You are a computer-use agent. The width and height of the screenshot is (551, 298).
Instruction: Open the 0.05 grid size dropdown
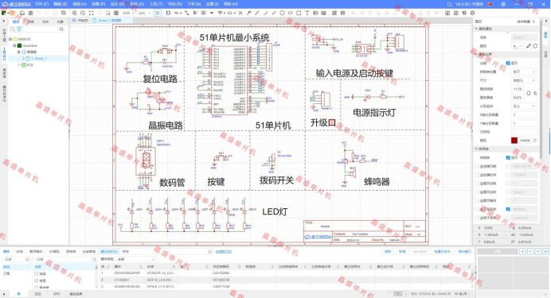[128, 13]
